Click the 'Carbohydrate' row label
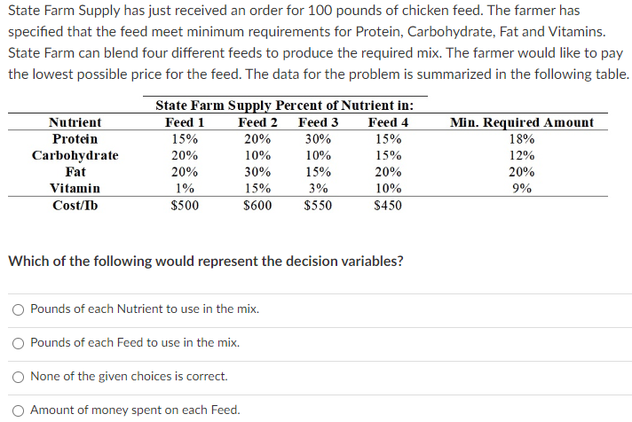 pyautogui.click(x=75, y=156)
